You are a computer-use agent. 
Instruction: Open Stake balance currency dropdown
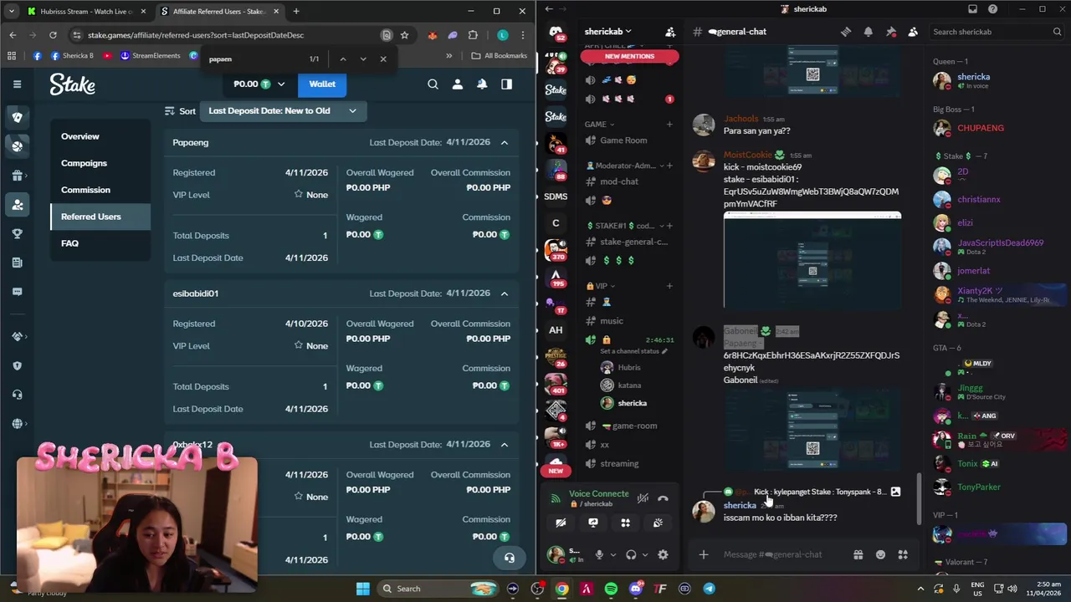pyautogui.click(x=259, y=84)
